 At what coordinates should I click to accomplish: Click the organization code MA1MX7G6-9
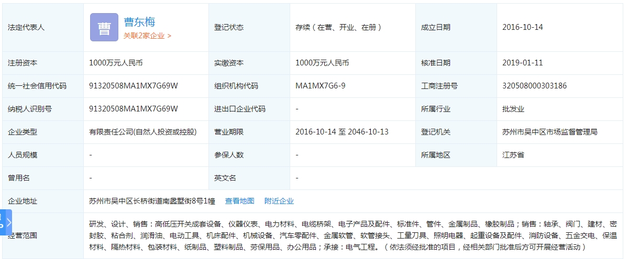(x=320, y=86)
